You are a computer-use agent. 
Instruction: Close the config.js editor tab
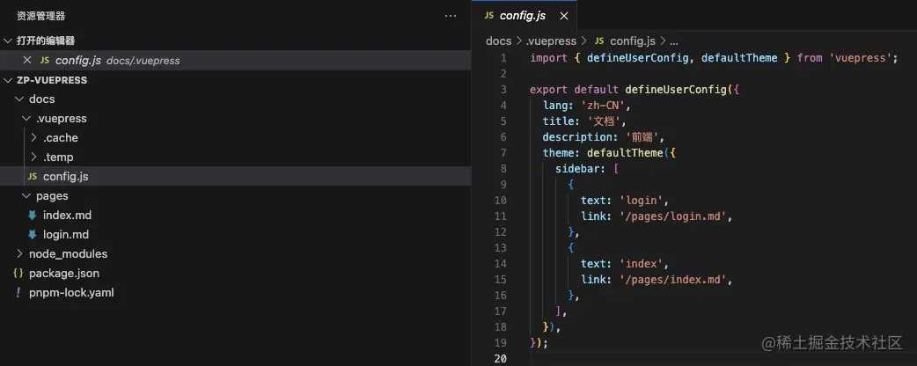pos(564,17)
